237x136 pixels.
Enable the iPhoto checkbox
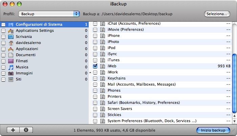tap(95, 42)
